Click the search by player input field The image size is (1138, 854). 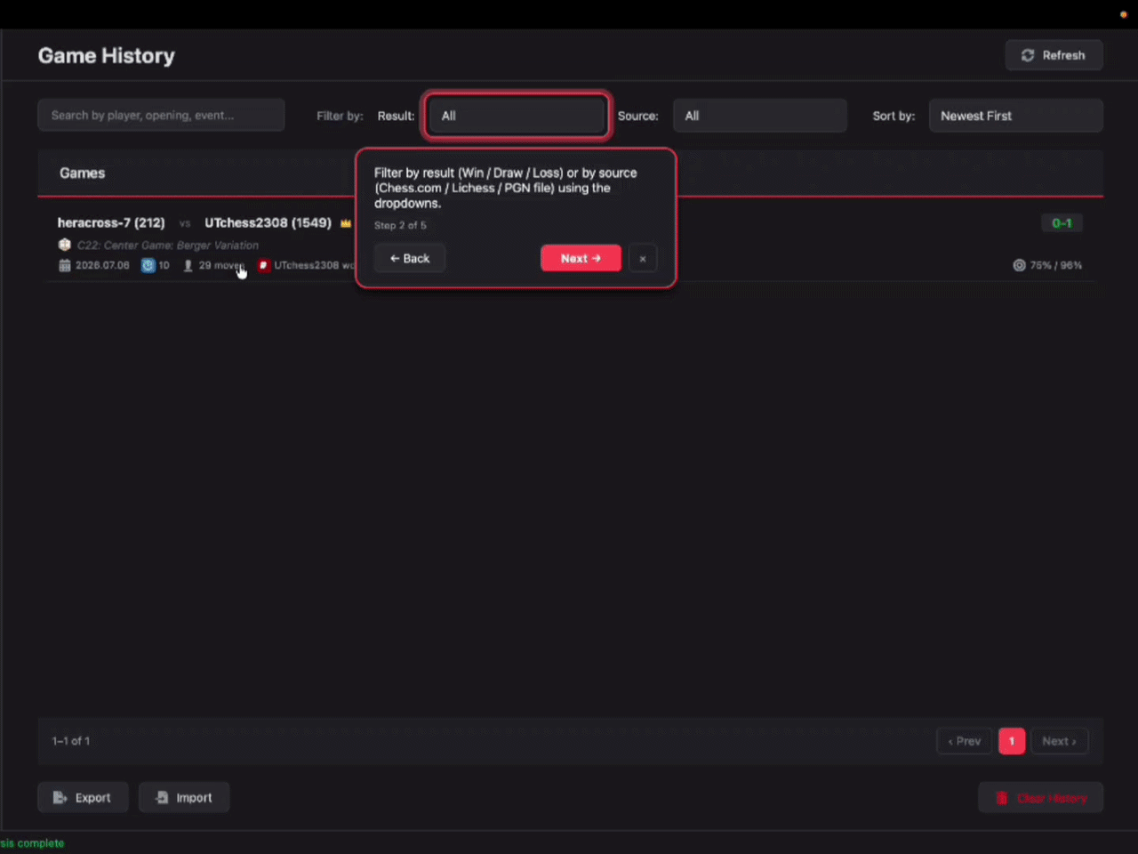[x=161, y=115]
